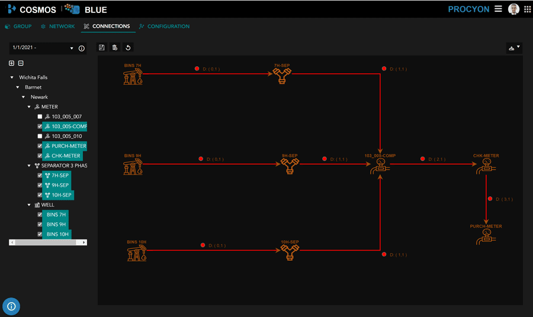The width and height of the screenshot is (533, 317).
Task: Uncheck the BINS 9H tree checkbox
Action: pyautogui.click(x=40, y=224)
